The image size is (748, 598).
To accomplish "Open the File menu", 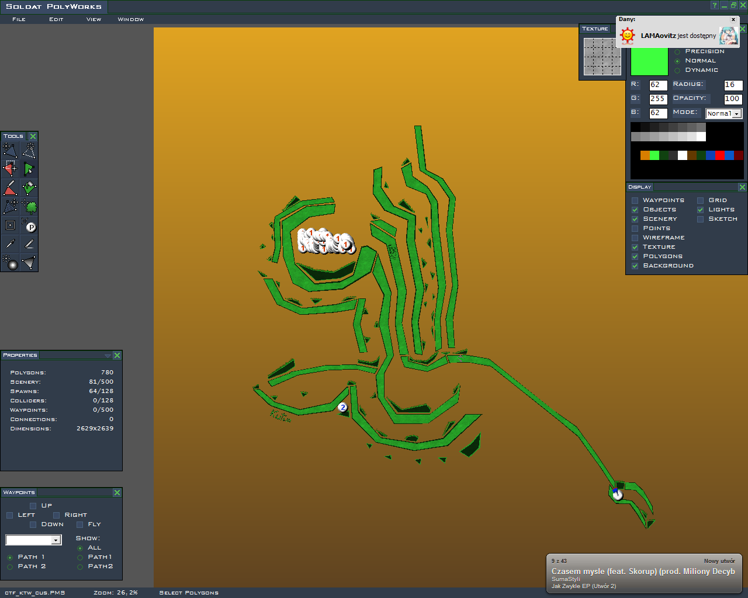I will point(19,19).
